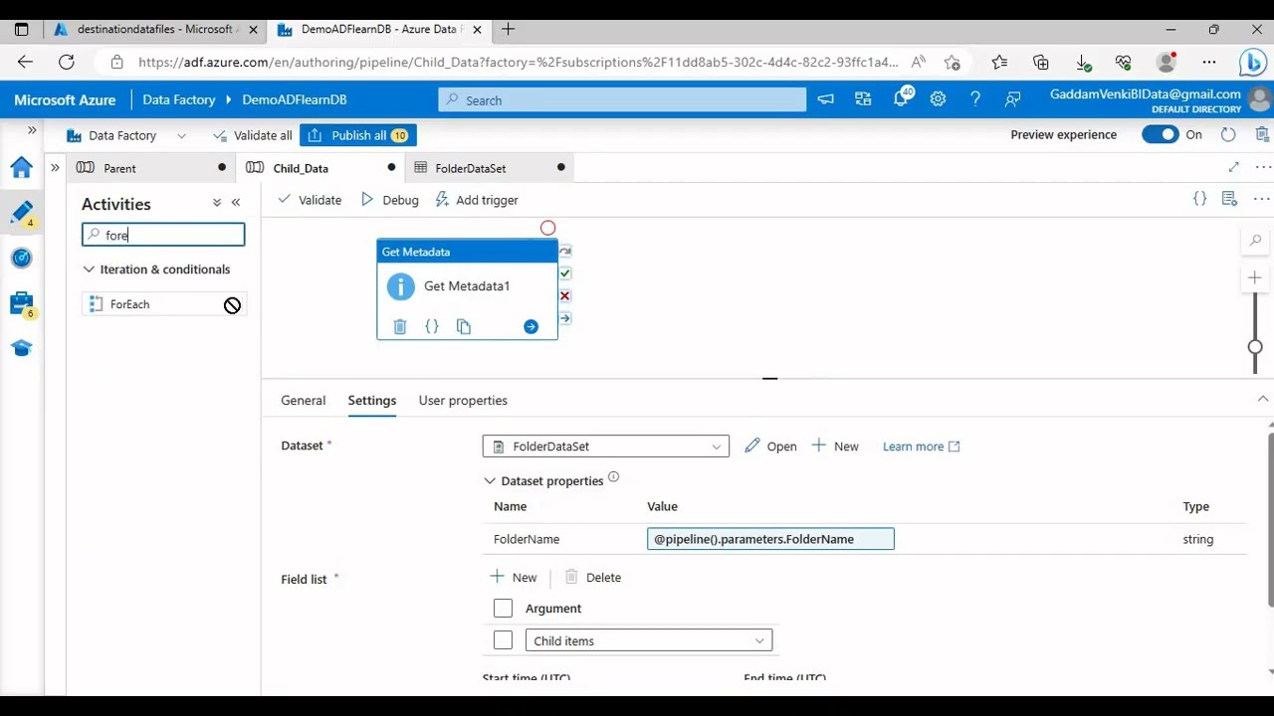This screenshot has width=1274, height=716.
Task: Open the selected dataset with Open button
Action: point(770,447)
